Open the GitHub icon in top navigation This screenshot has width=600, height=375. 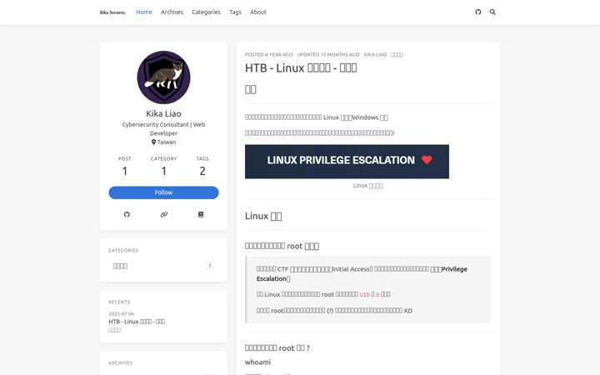pos(478,12)
